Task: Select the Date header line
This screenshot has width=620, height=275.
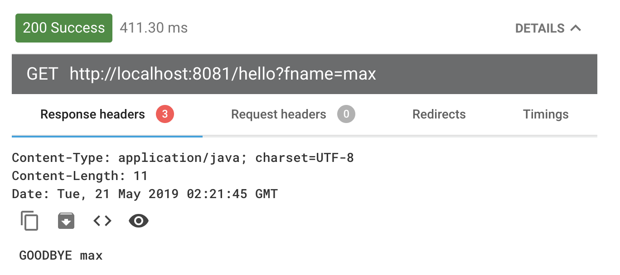Action: [145, 194]
